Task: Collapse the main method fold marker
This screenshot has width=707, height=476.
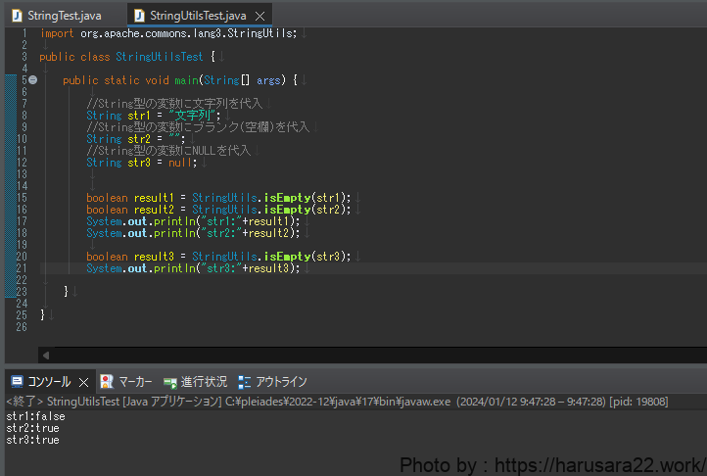Action: [x=32, y=79]
